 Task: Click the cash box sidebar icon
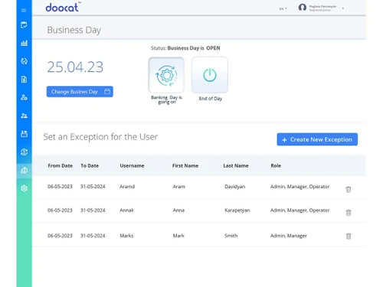[24, 134]
